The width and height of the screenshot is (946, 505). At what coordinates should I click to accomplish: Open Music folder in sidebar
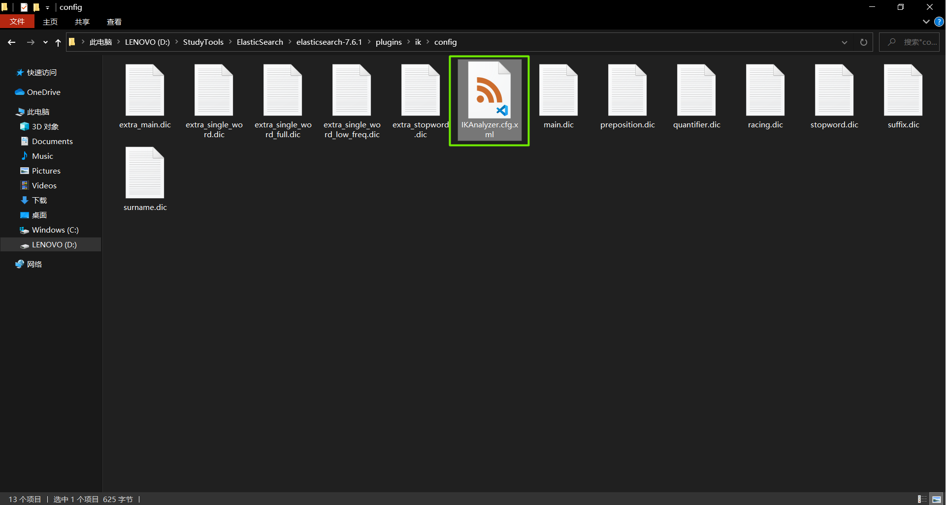pyautogui.click(x=42, y=156)
